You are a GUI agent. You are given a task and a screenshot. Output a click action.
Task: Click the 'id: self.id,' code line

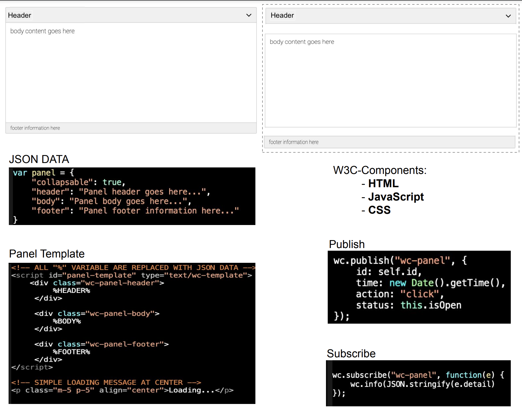[x=389, y=272]
